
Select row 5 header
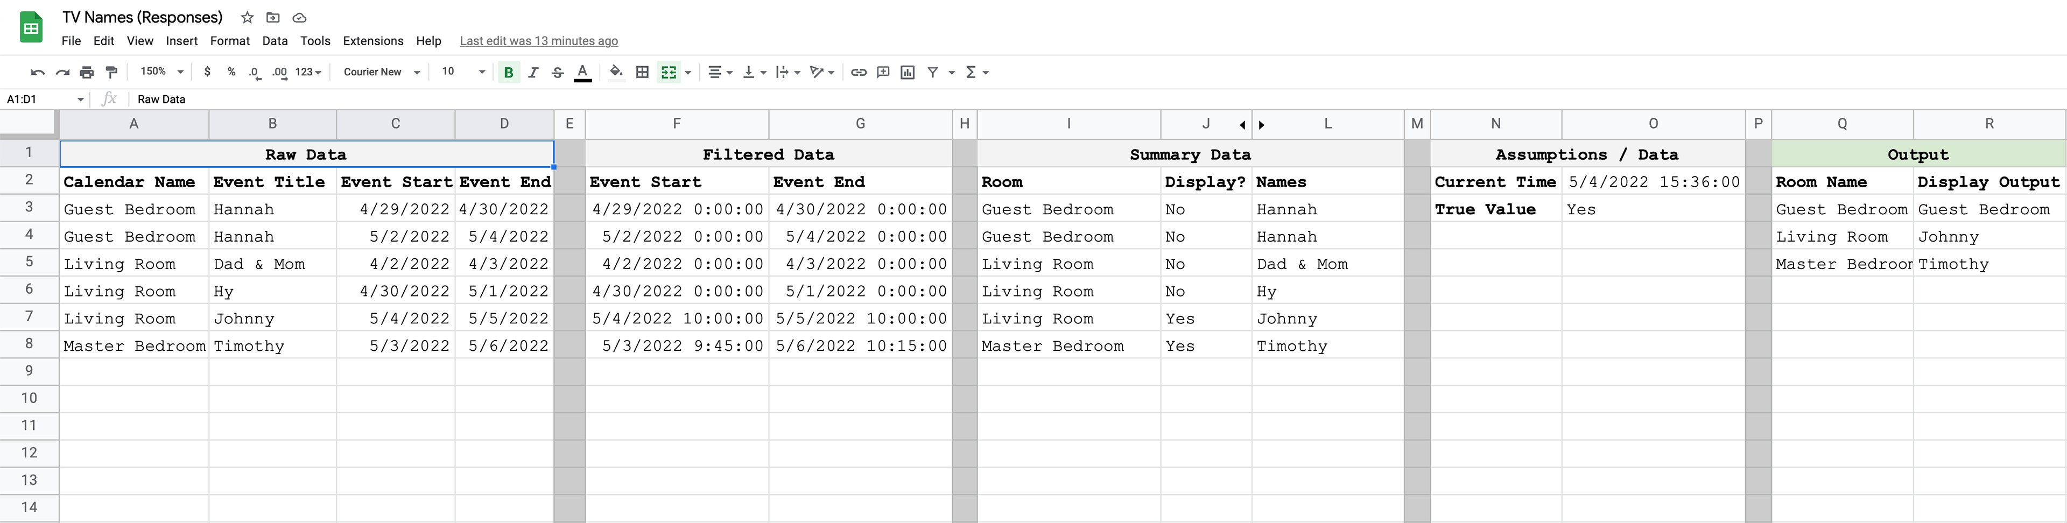(x=29, y=261)
